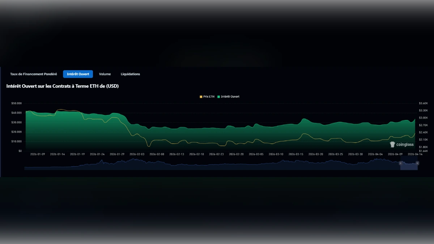
Task: Click the "2026-01-09" date label
Action: [38, 154]
